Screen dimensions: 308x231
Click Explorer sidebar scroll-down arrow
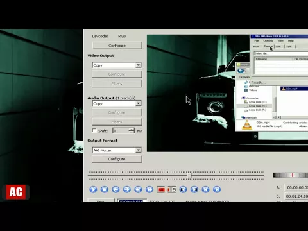point(274,117)
